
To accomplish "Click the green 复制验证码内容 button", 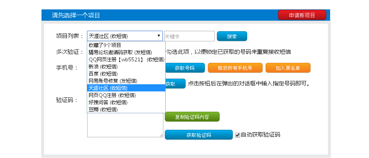I will pos(192,117).
